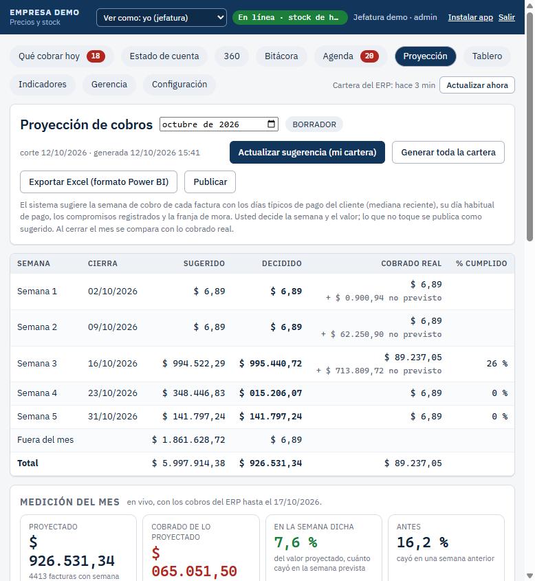Click the 'Publicar' button
This screenshot has width=535, height=581.
[210, 182]
